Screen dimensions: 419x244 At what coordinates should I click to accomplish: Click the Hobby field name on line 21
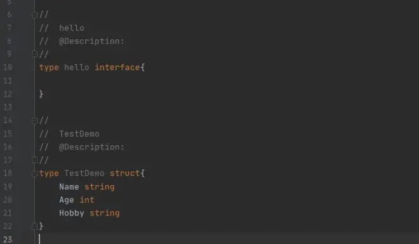coord(71,213)
